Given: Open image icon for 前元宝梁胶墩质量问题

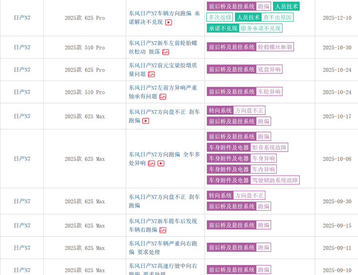Looking at the screenshot, I should (151, 74).
